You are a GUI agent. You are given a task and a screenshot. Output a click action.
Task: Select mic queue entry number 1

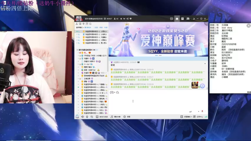92,32
